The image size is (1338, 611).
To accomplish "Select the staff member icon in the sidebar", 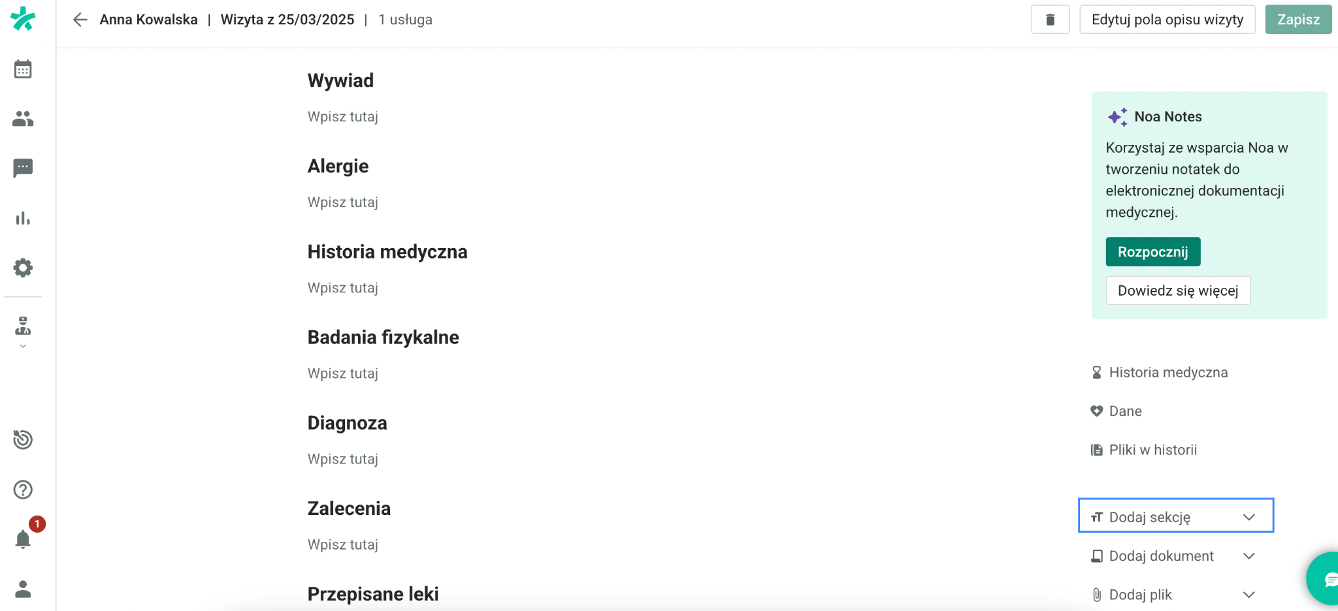I will pos(23,326).
